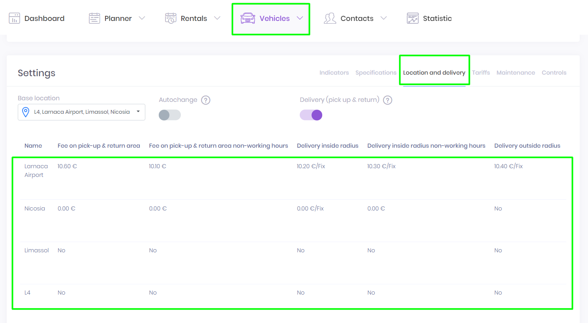Open the Controls settings tab
This screenshot has height=323, width=588.
(x=554, y=73)
